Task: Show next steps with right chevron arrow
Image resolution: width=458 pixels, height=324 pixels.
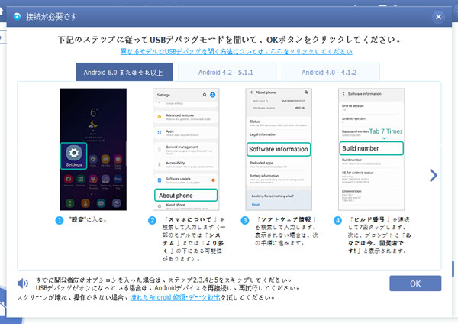Action: pos(433,176)
